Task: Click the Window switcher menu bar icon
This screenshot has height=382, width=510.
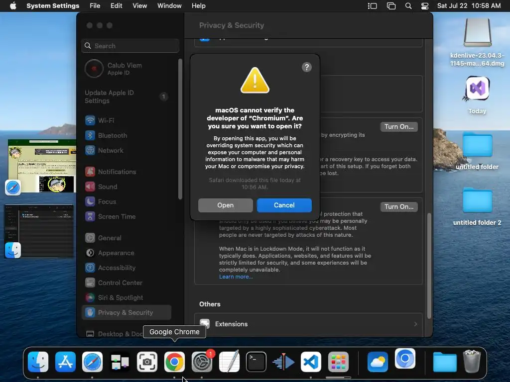Action: click(x=391, y=6)
